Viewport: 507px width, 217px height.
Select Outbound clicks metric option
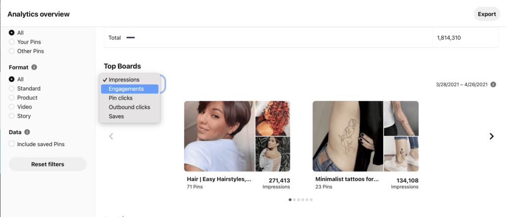(130, 107)
